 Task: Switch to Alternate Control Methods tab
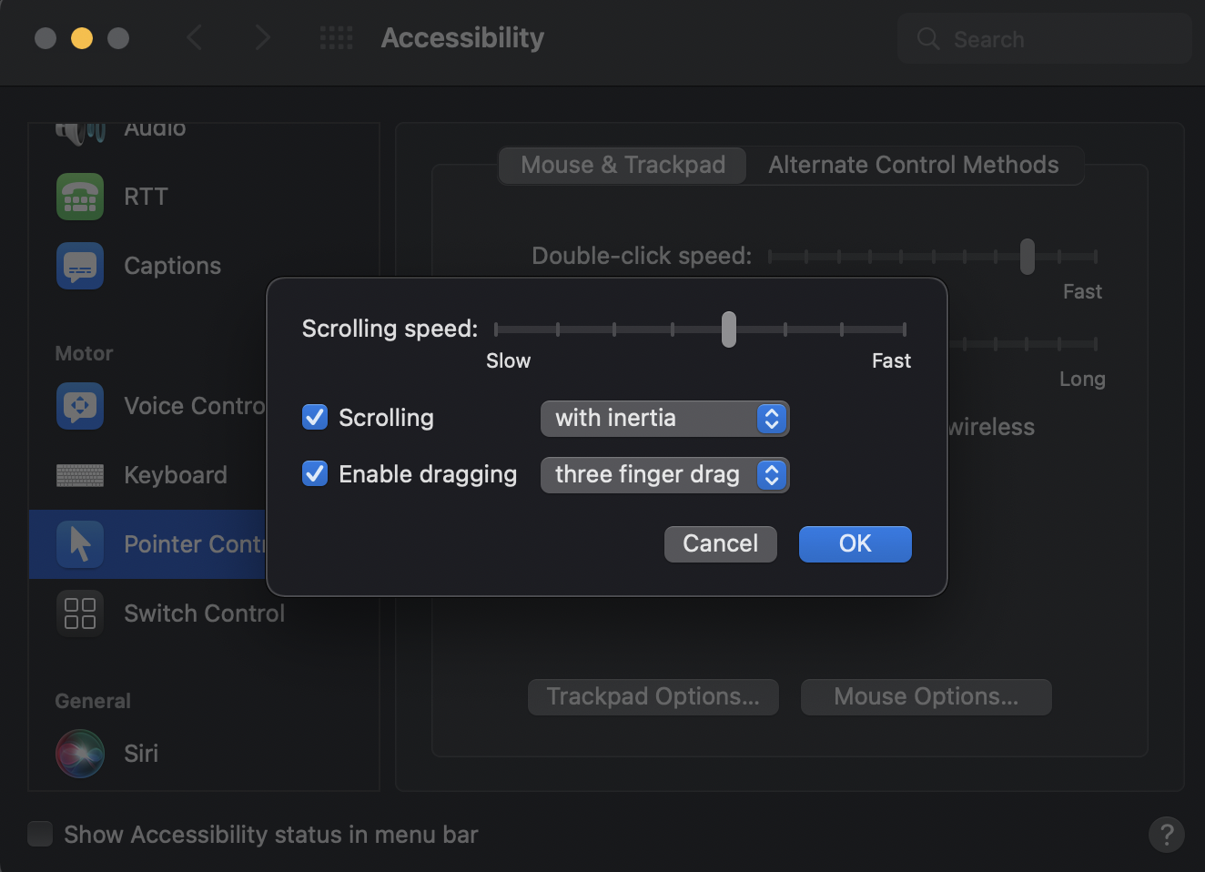coord(913,166)
